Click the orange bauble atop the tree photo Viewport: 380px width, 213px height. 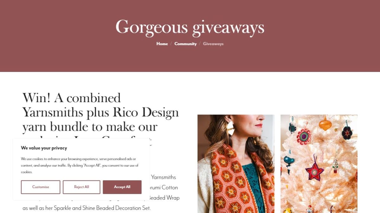[325, 123]
